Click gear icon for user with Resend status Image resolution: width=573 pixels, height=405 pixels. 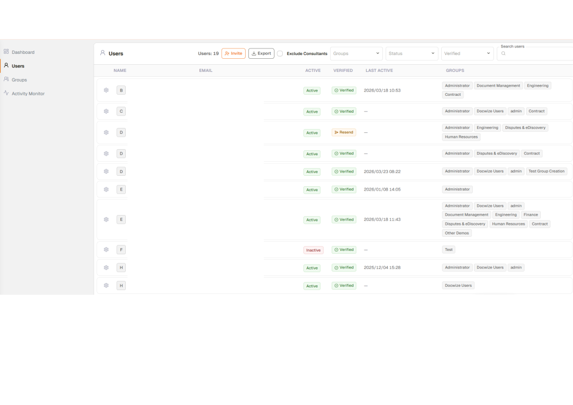coord(106,132)
